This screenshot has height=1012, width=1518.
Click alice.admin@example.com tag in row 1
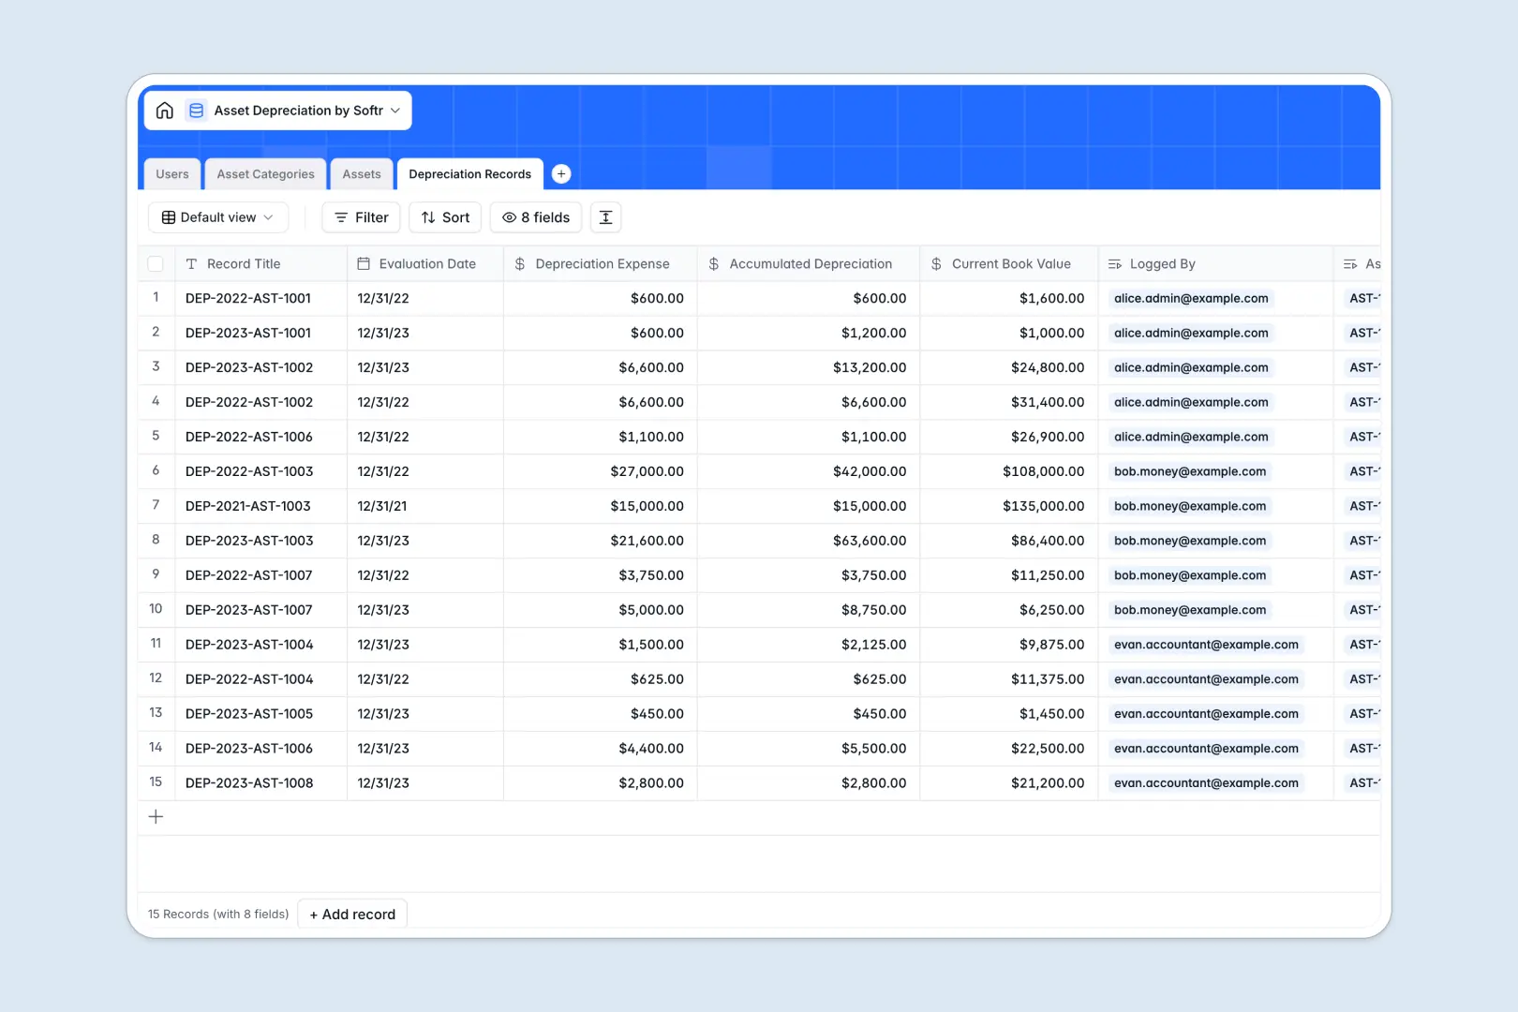click(x=1191, y=299)
